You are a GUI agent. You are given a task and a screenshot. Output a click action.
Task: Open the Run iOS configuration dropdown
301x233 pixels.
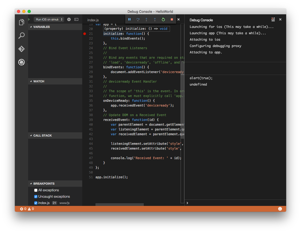pos(49,19)
